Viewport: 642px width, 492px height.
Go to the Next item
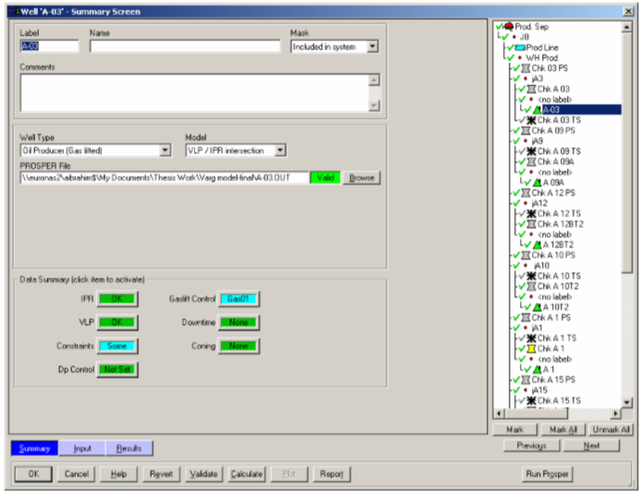[x=592, y=446]
